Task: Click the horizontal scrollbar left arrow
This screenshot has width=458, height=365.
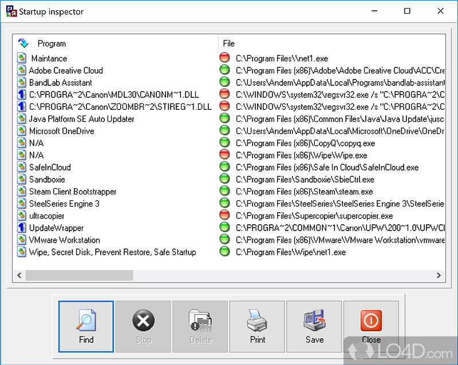Action: click(x=19, y=275)
